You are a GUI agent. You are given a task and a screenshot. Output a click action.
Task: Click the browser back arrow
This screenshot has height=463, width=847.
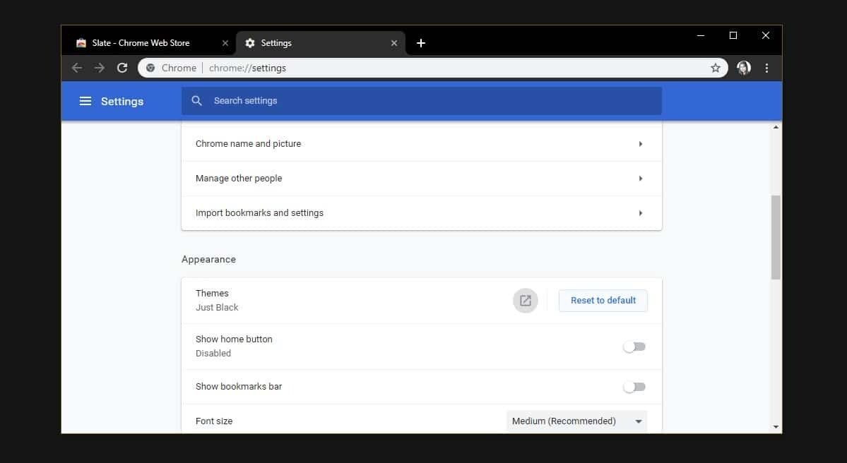[x=77, y=68]
